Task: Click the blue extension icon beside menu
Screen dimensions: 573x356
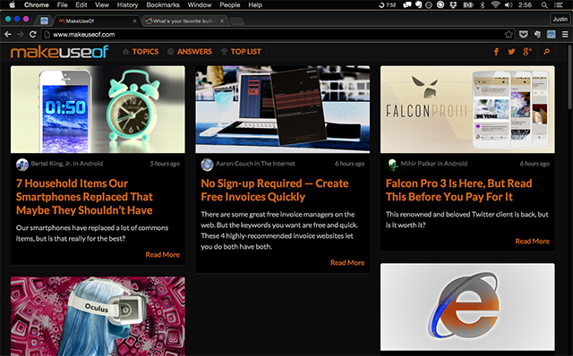Action: 552,34
